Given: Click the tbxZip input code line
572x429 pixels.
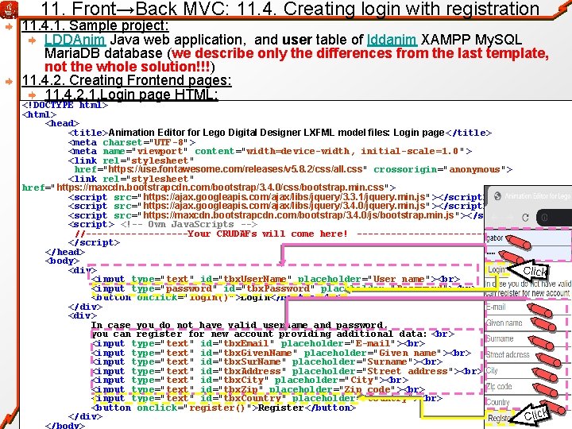Looking at the screenshot, I should tap(258, 389).
